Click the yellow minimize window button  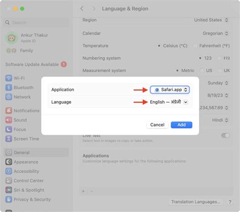click(x=15, y=9)
